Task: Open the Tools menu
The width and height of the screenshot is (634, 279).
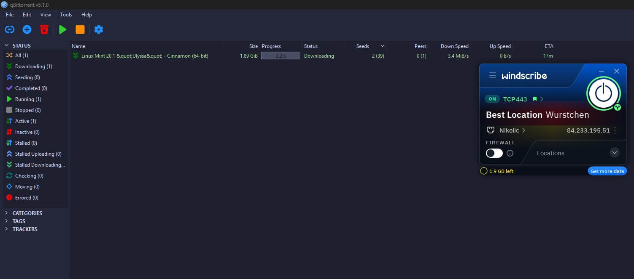Action: [66, 15]
